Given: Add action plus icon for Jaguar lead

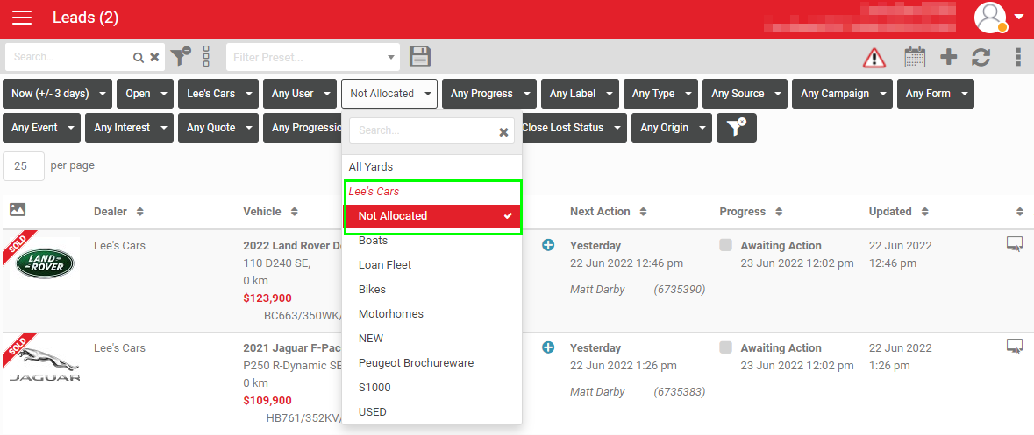Looking at the screenshot, I should click(548, 347).
